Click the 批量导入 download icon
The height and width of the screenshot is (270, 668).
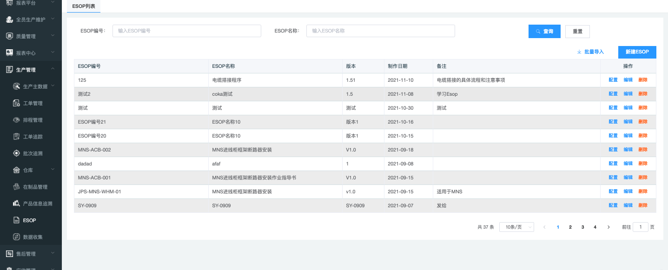[579, 52]
